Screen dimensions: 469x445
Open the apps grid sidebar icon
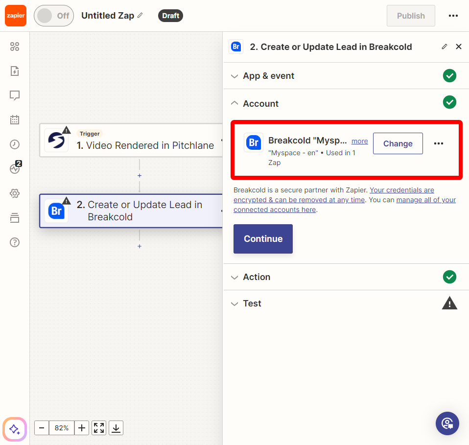tap(15, 47)
